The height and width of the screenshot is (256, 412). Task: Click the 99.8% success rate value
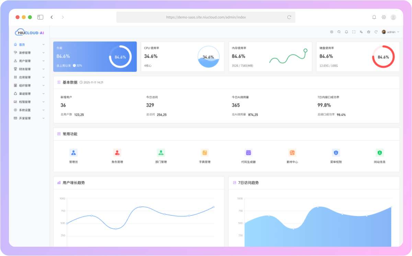click(324, 105)
